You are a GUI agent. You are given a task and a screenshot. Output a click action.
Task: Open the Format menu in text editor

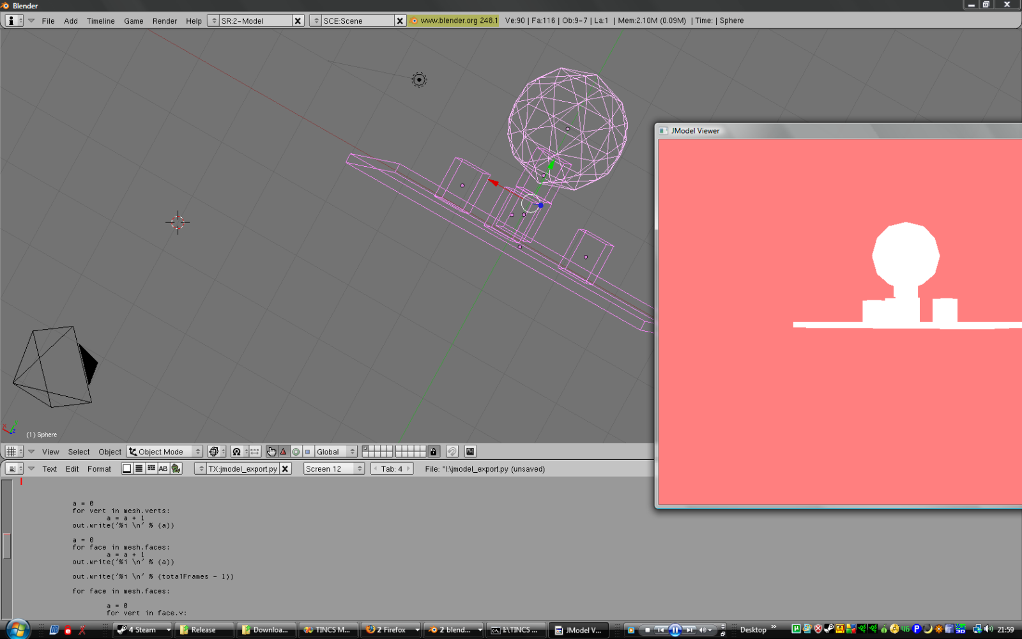(x=99, y=469)
